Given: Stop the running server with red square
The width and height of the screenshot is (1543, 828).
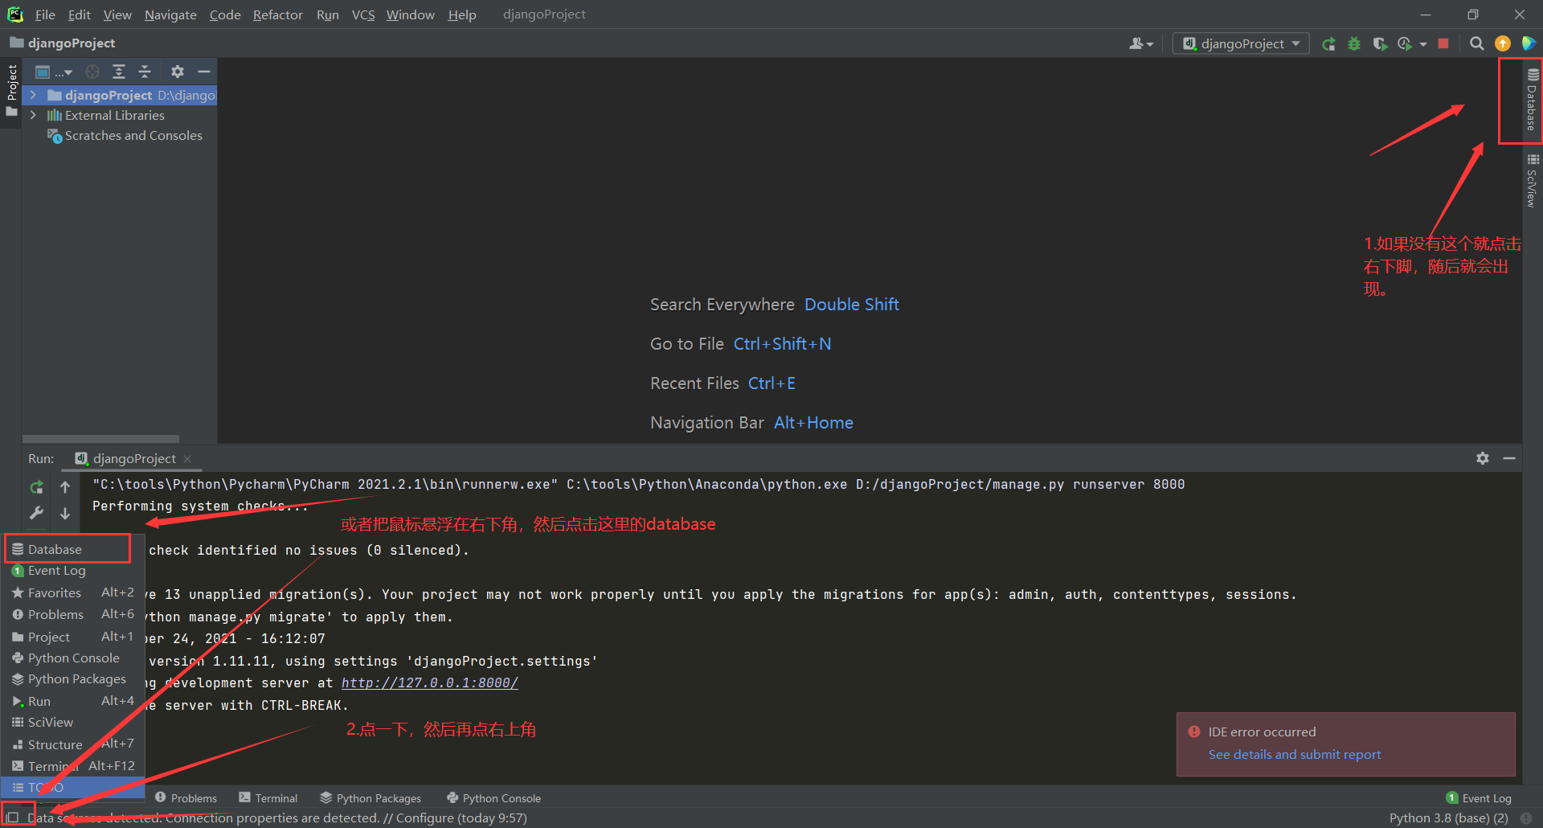Looking at the screenshot, I should (x=1443, y=43).
